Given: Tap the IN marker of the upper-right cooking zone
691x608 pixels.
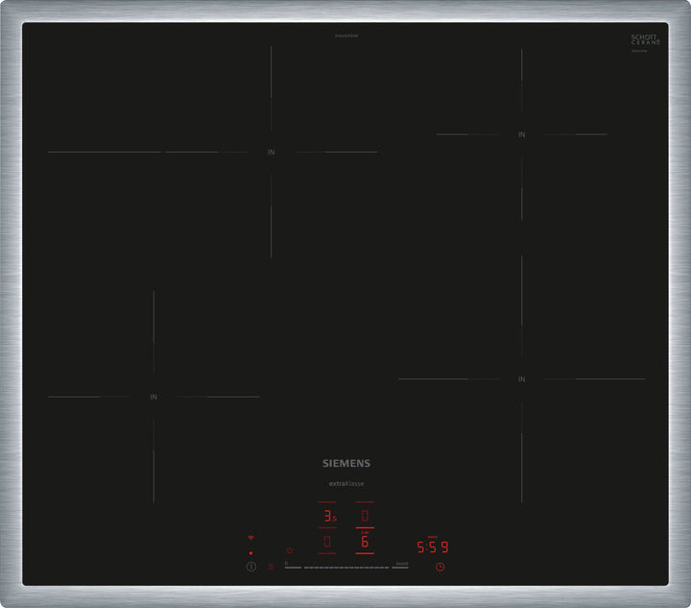Looking at the screenshot, I should click(522, 134).
